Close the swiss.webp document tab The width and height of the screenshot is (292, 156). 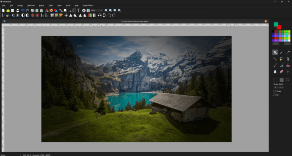click(266, 21)
